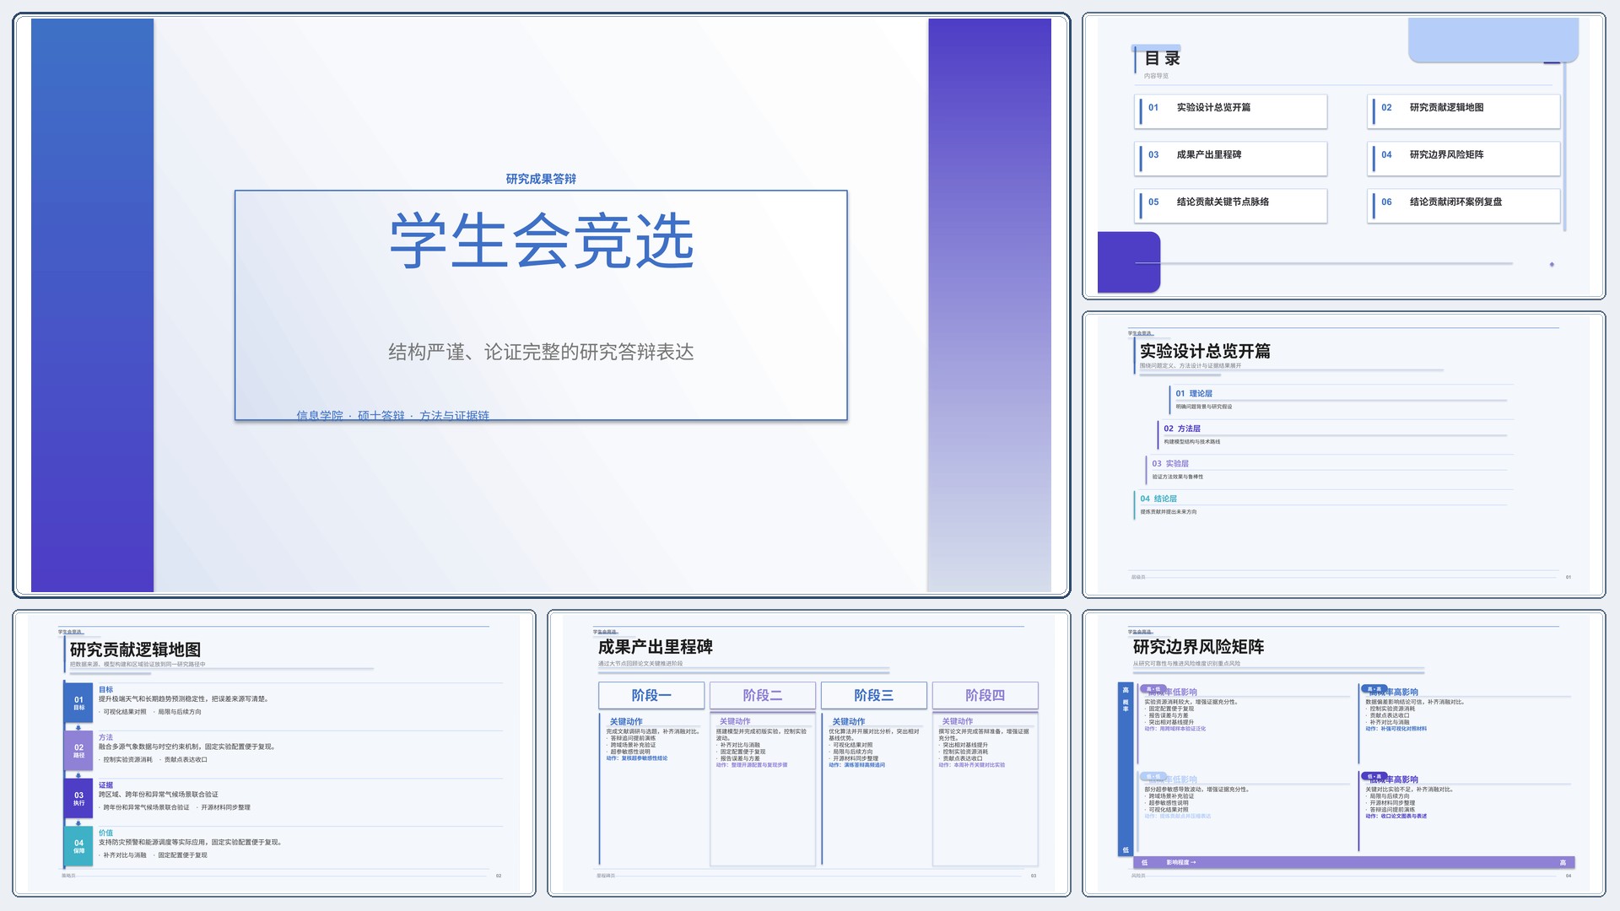Click the 01 理论层 row

1340,399
